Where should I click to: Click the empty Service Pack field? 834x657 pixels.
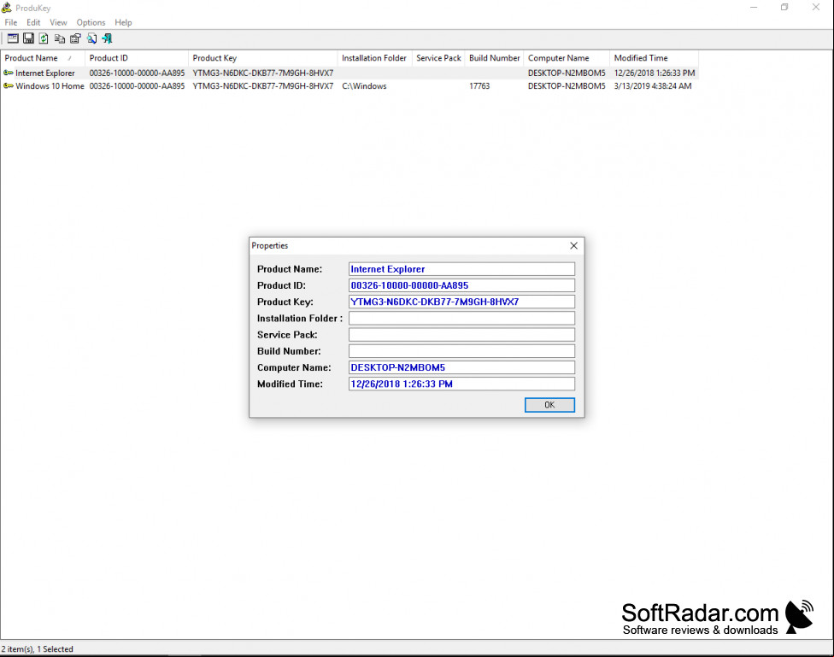pos(461,335)
